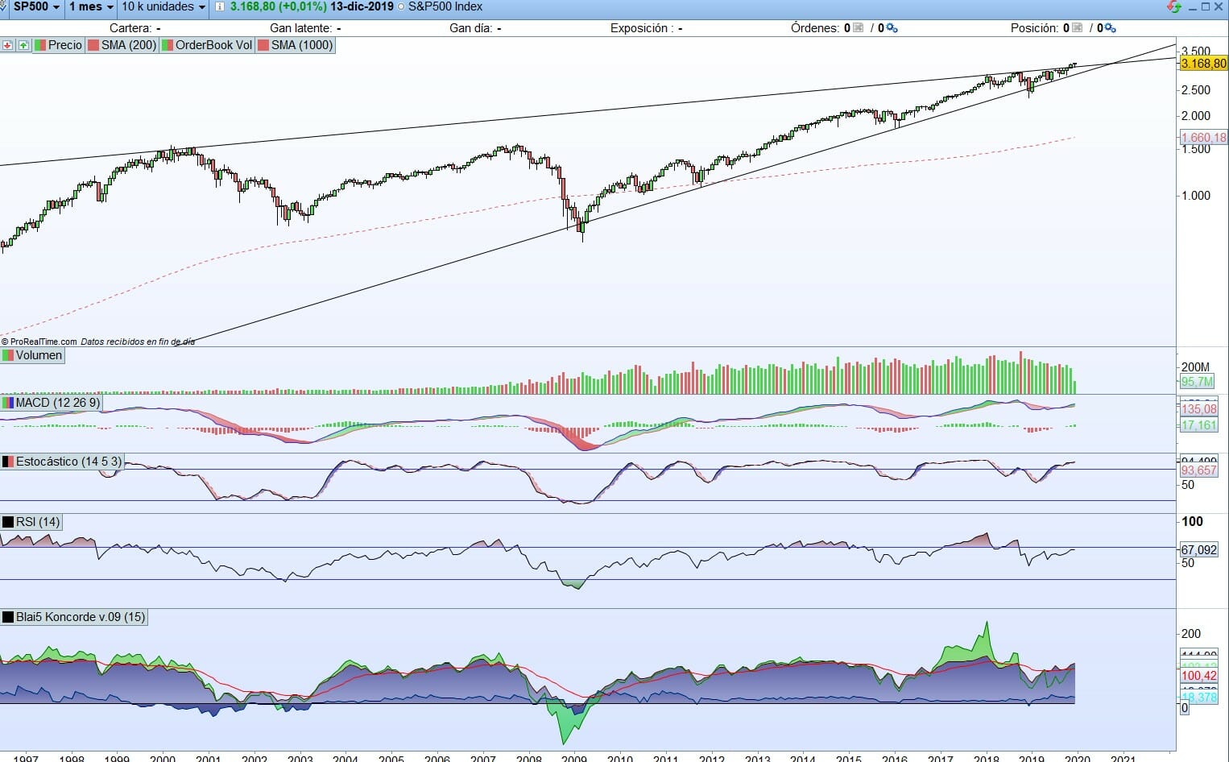Maximize the chart window

[x=1206, y=7]
